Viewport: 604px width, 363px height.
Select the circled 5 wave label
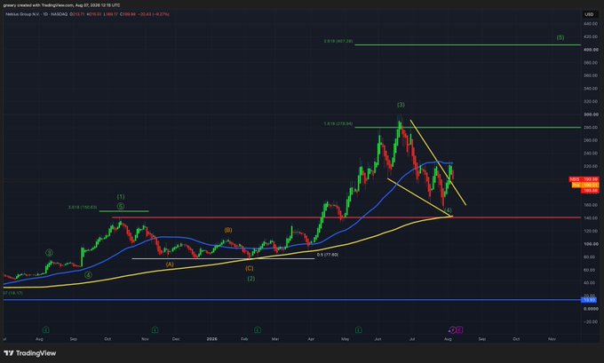coord(121,206)
